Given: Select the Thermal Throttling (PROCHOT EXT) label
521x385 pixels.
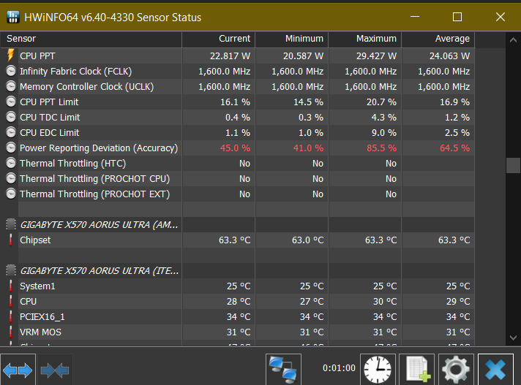Looking at the screenshot, I should (x=94, y=194).
